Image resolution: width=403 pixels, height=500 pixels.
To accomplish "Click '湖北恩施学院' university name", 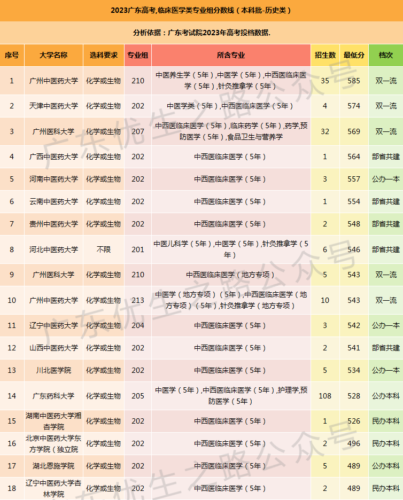I will click(x=53, y=466).
